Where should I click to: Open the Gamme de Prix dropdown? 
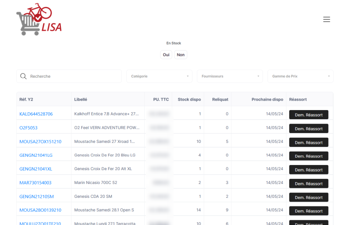pos(300,76)
